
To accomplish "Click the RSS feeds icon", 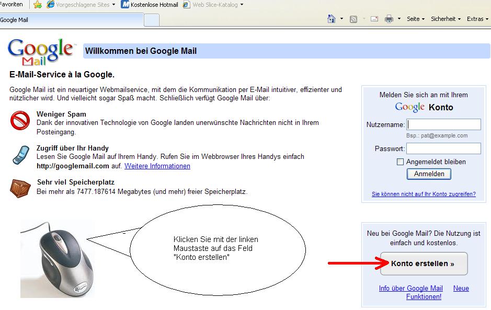I will point(353,19).
